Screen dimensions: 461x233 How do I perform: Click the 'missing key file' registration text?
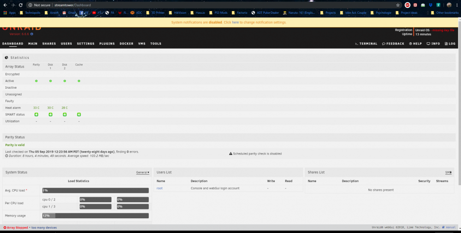tap(443, 30)
